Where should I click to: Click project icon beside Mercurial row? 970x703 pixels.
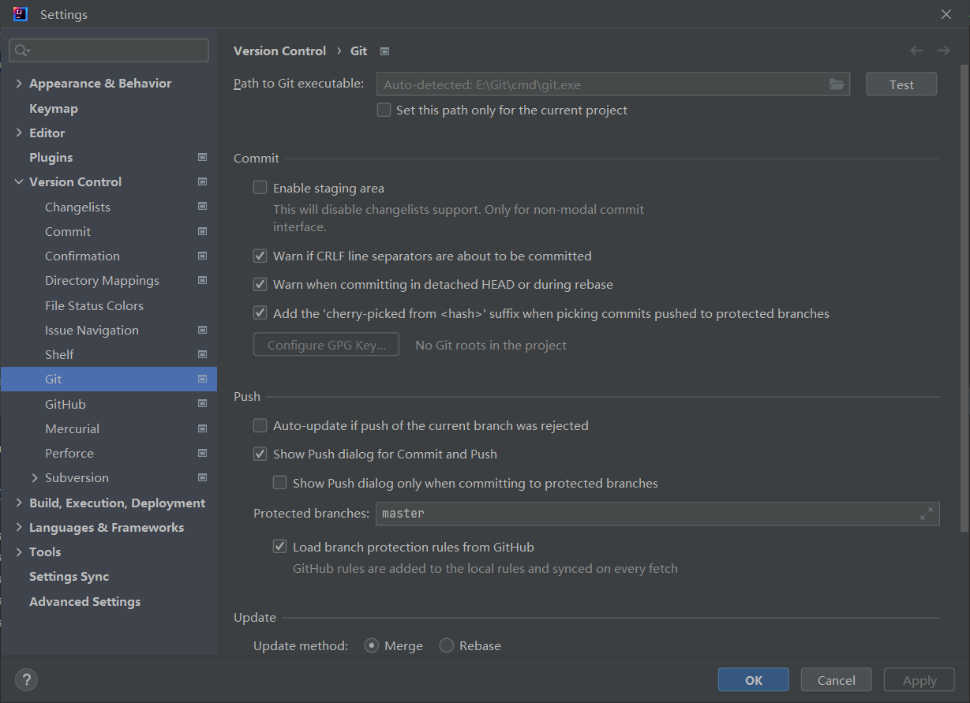(203, 428)
